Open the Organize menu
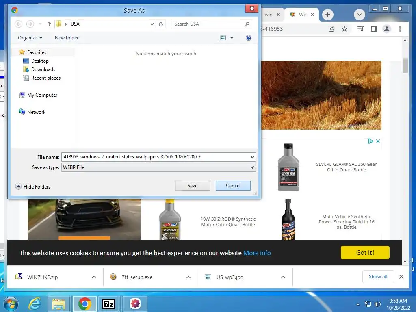The height and width of the screenshot is (312, 416). [x=30, y=38]
